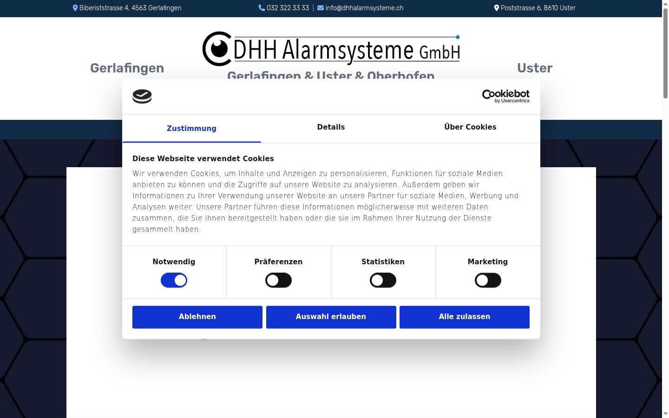
Task: Select the Zustimmung tab
Action: tap(191, 129)
